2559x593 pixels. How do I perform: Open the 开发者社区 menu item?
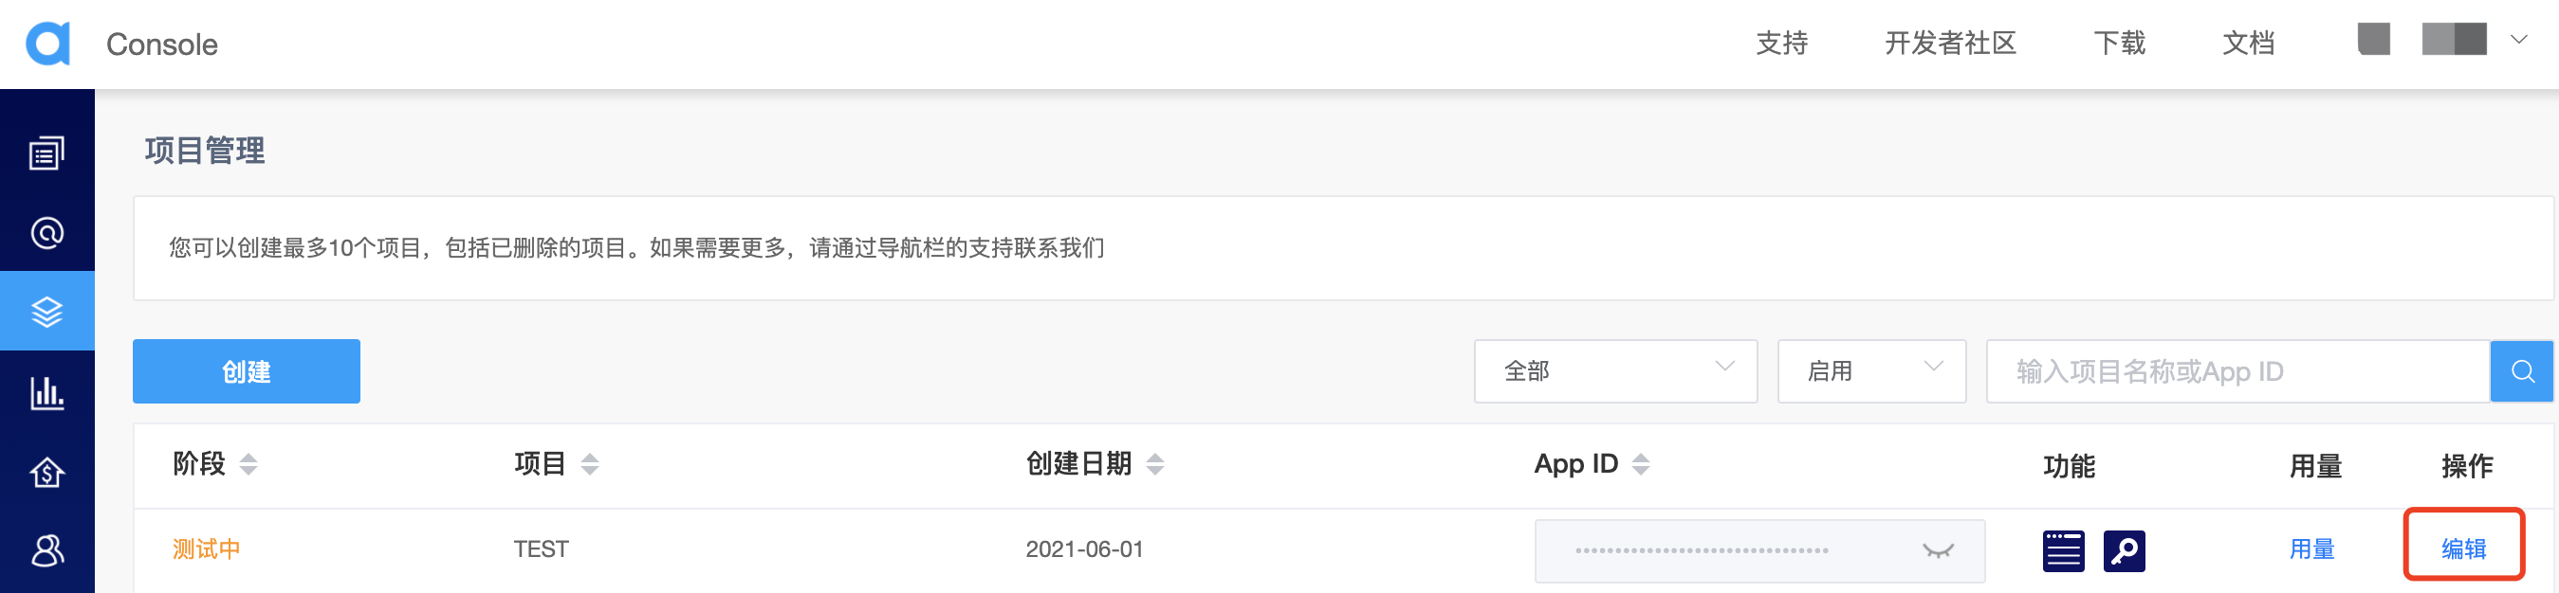(1950, 44)
